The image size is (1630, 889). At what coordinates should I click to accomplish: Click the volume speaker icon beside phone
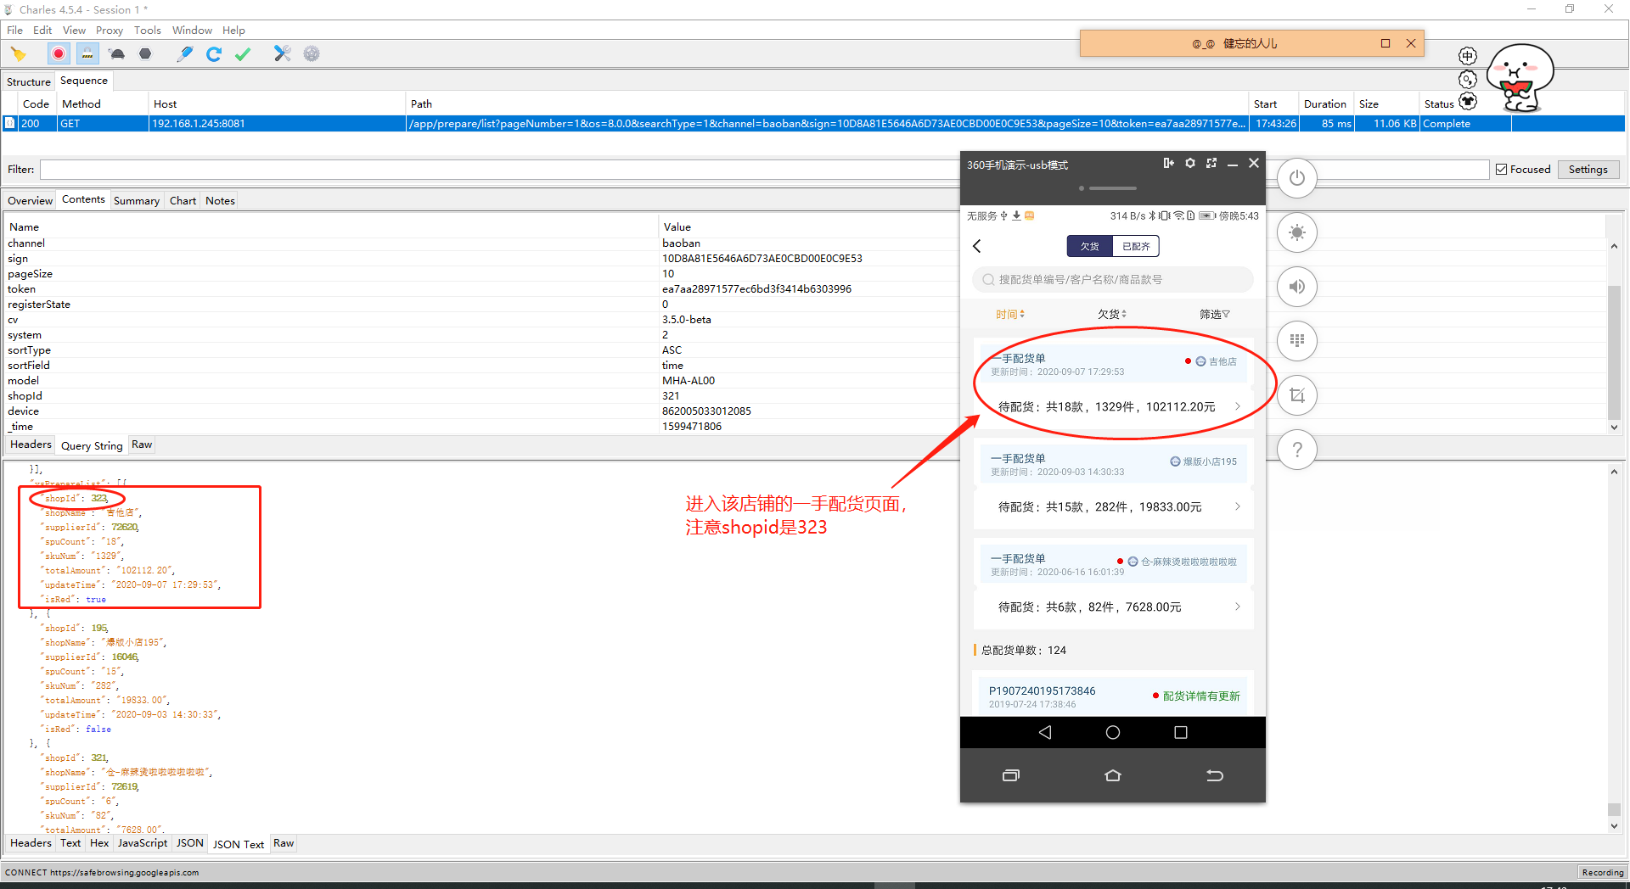(x=1296, y=287)
